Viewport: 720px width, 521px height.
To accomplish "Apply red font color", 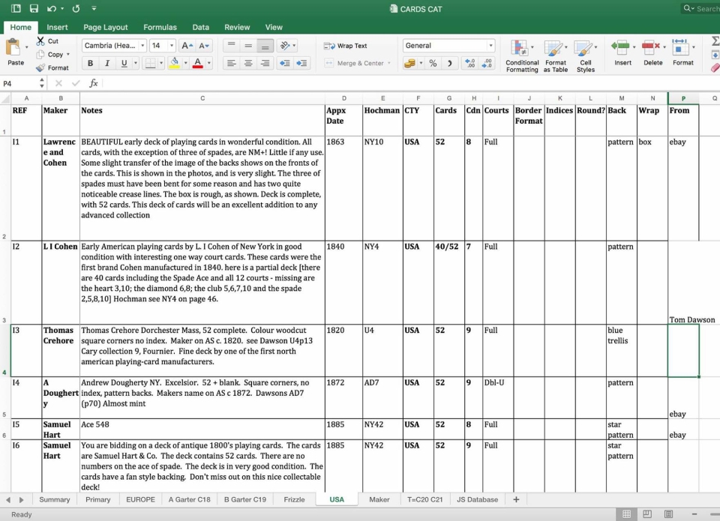I will coord(198,63).
